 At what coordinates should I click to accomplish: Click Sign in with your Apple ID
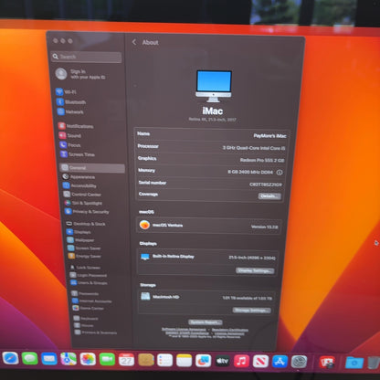tap(81, 74)
